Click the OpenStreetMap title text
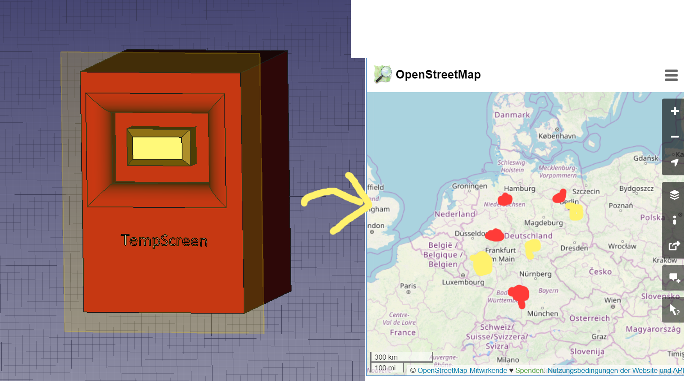684x381 pixels. (x=438, y=75)
